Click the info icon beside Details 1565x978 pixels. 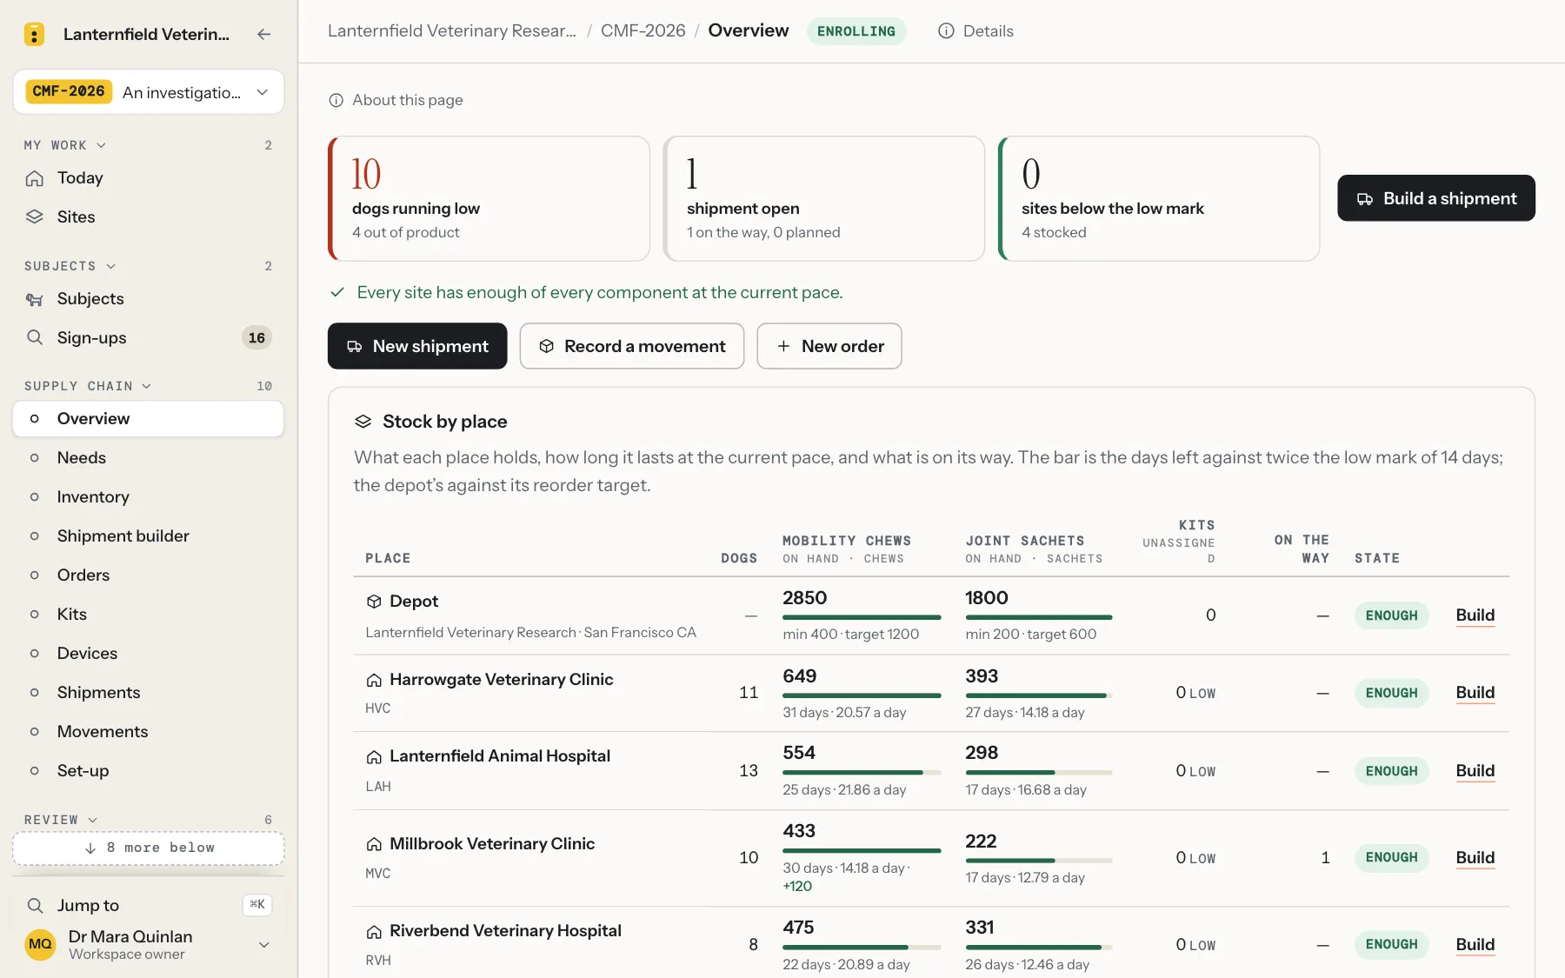(x=946, y=31)
